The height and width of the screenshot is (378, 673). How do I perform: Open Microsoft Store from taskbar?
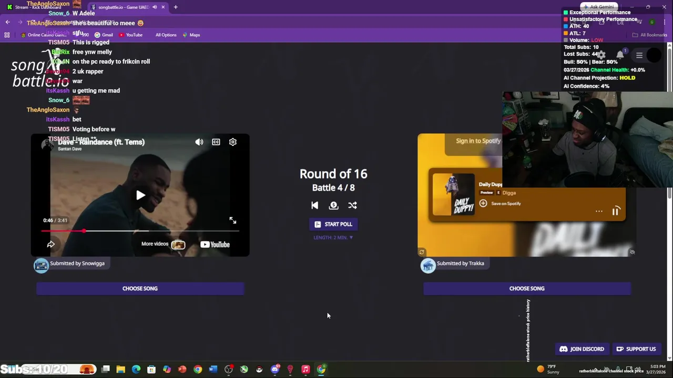pos(151,370)
